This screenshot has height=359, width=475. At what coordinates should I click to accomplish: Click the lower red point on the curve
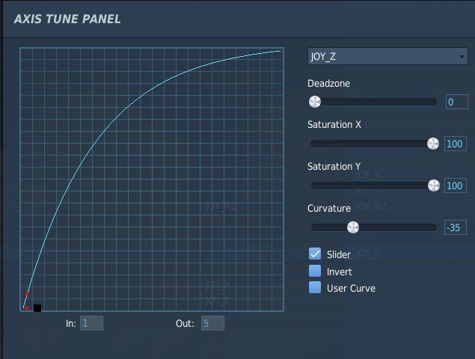tap(27, 308)
